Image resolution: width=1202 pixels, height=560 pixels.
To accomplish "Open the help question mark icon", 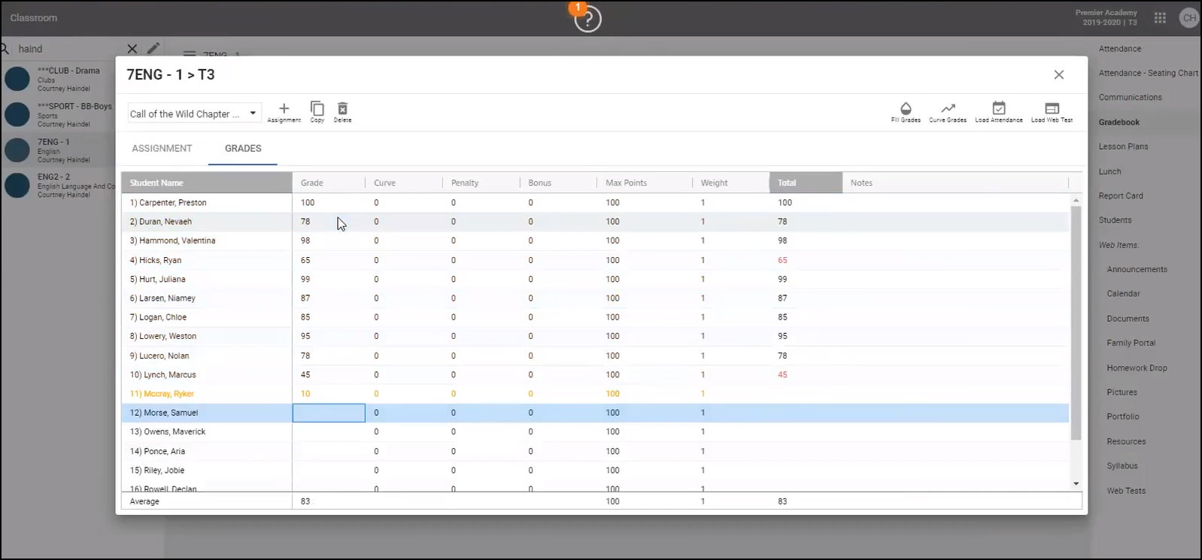I will [587, 19].
